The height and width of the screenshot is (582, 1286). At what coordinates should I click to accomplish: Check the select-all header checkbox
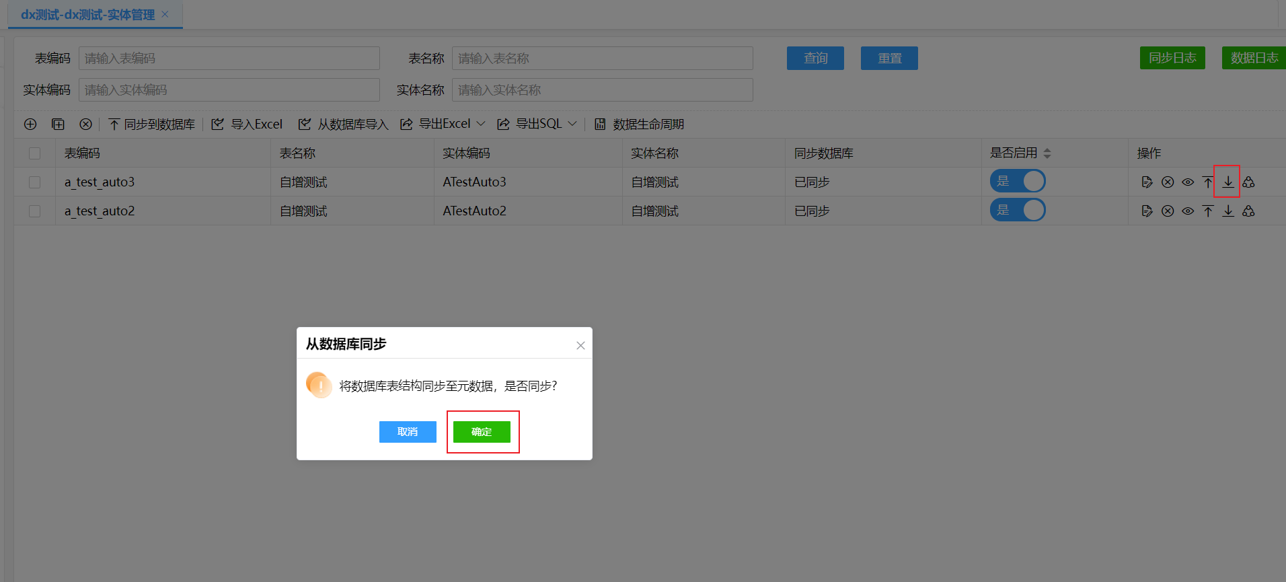click(x=35, y=153)
